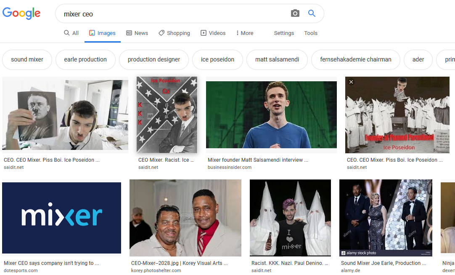Viewport: 455px width, 275px height.
Task: Open the Matt Salsamendi interview thumbnail
Action: pyautogui.click(x=271, y=115)
